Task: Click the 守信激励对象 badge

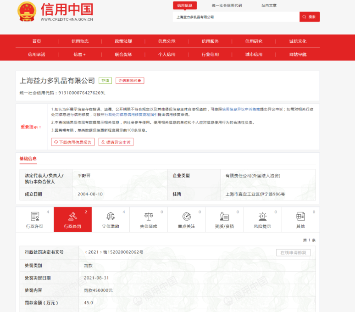Action: tap(130, 81)
